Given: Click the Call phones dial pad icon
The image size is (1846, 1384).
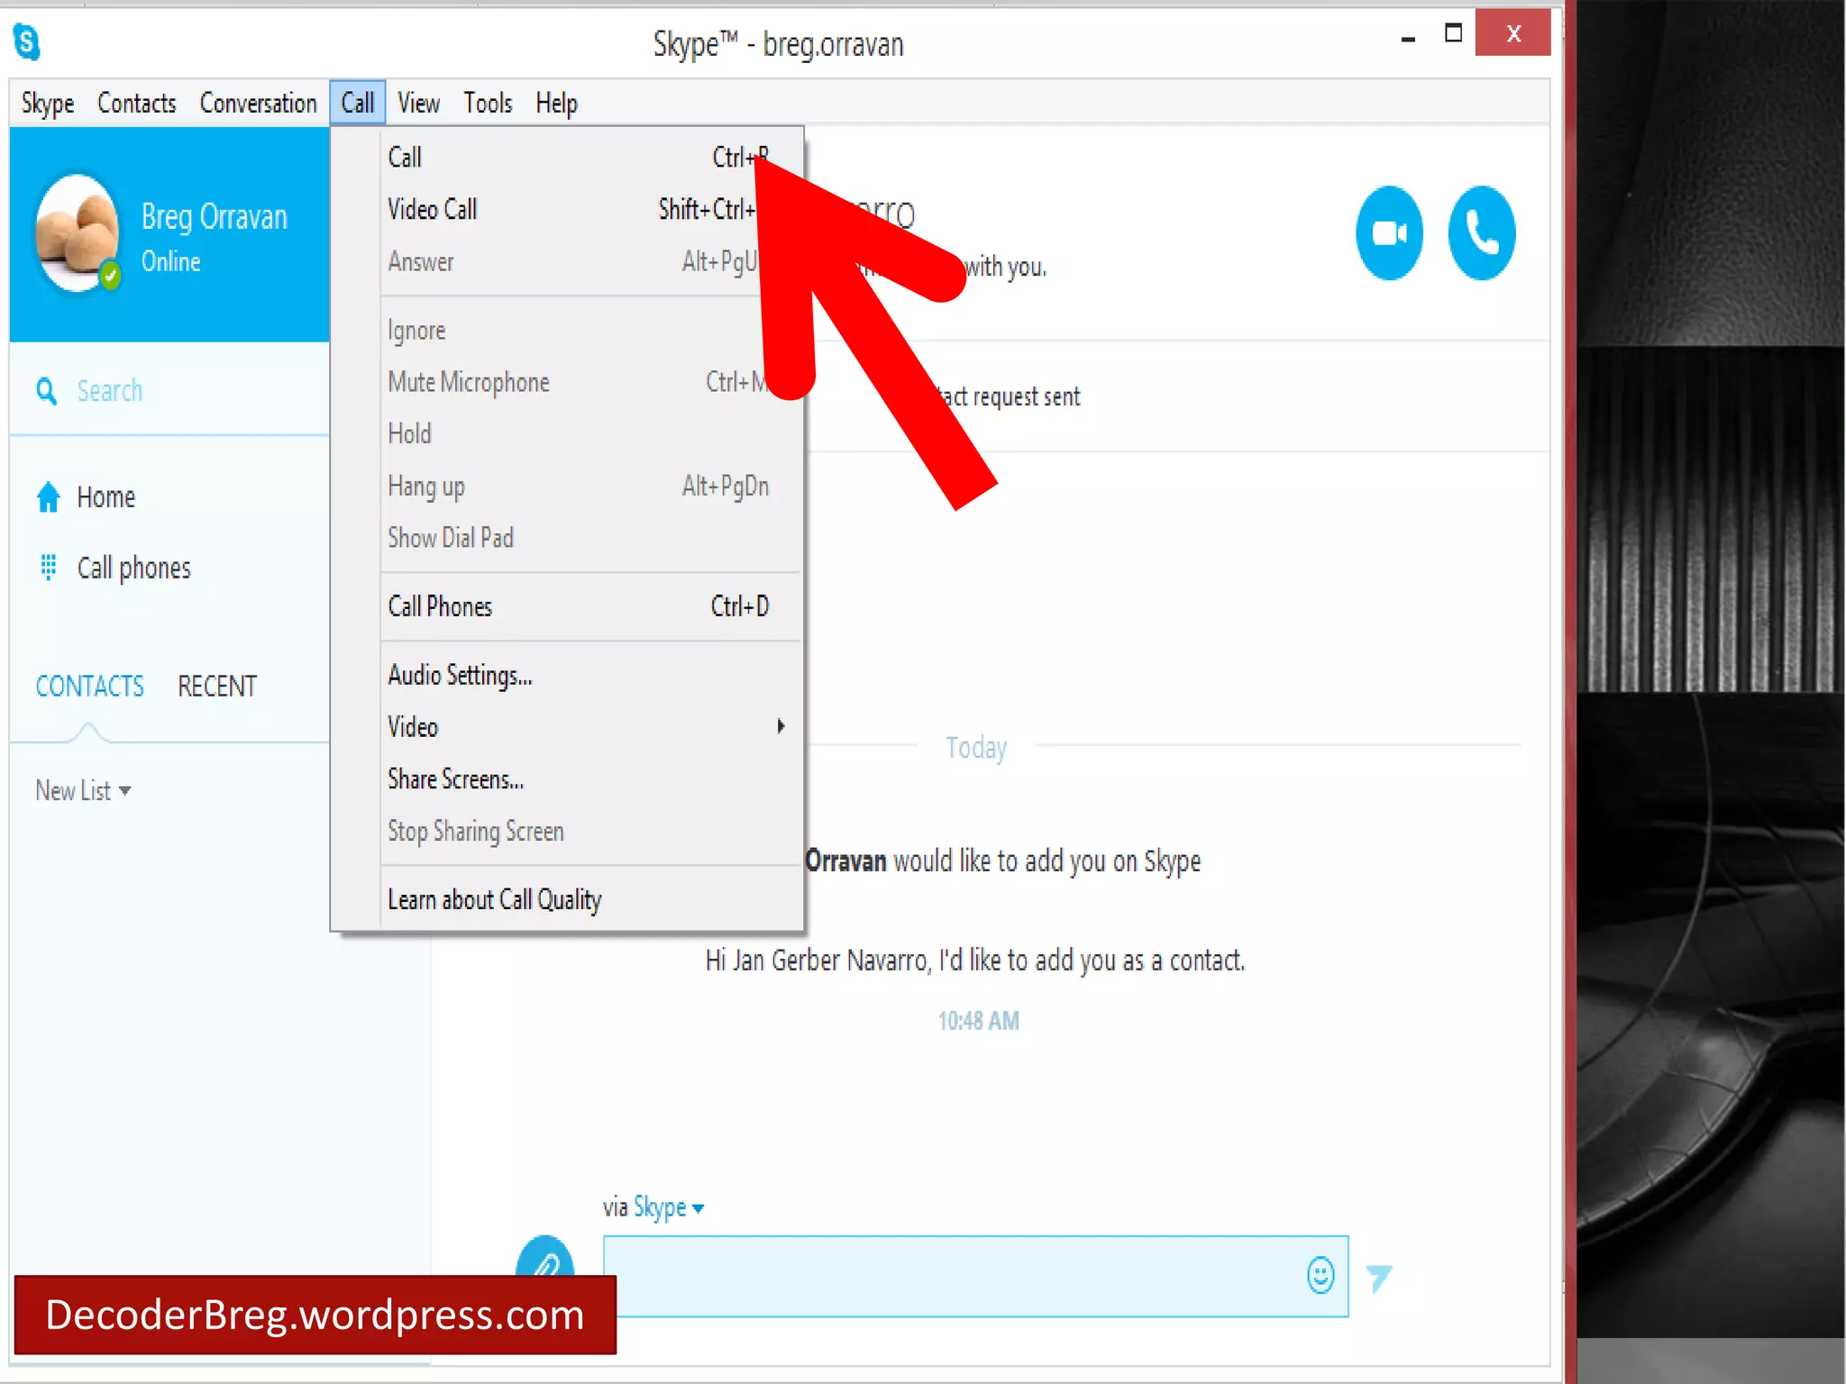Looking at the screenshot, I should tap(49, 567).
